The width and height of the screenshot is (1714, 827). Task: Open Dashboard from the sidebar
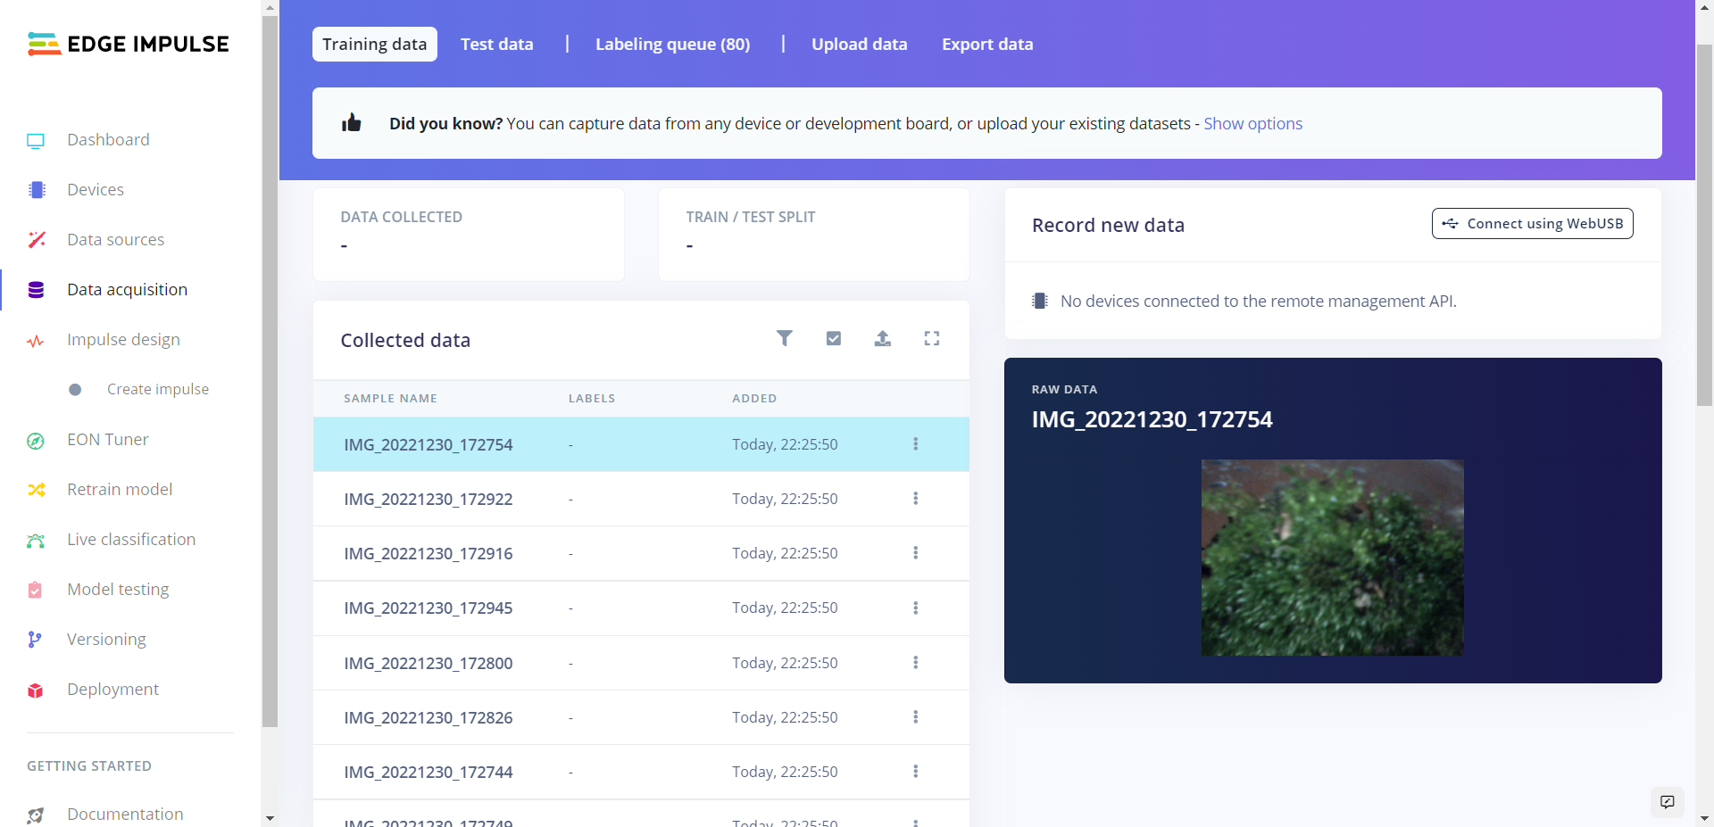click(x=108, y=140)
